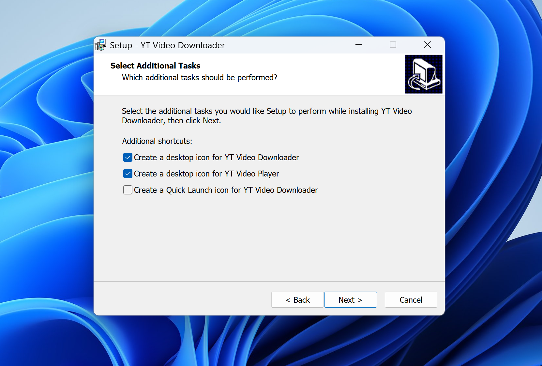This screenshot has width=542, height=366.
Task: Click the 'Create a desktop icon for YT Video Downloader' label
Action: (216, 158)
